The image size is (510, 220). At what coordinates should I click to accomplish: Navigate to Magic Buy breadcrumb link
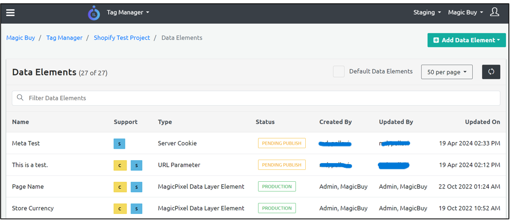pyautogui.click(x=21, y=38)
